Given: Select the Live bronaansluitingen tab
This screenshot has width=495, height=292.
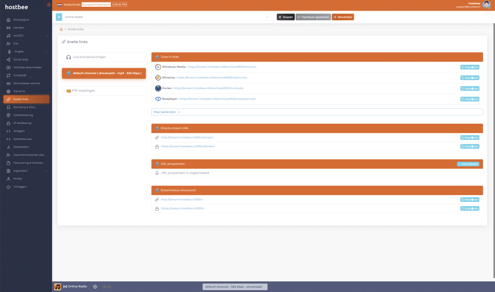Looking at the screenshot, I should coord(103,57).
